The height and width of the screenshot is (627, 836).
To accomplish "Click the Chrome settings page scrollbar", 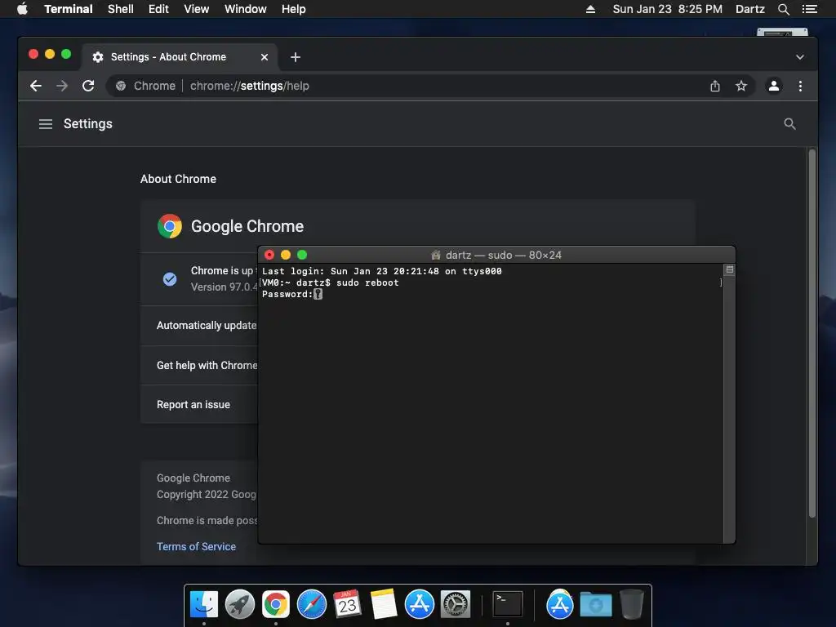I will click(x=812, y=333).
